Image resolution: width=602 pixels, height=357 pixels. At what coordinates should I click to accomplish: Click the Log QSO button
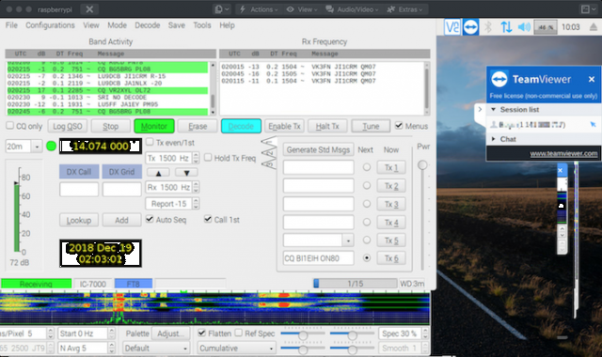point(68,126)
